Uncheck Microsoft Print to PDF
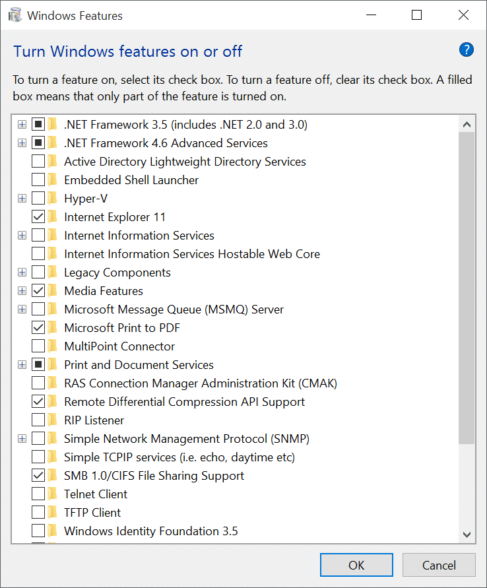487x588 pixels. pyautogui.click(x=38, y=327)
